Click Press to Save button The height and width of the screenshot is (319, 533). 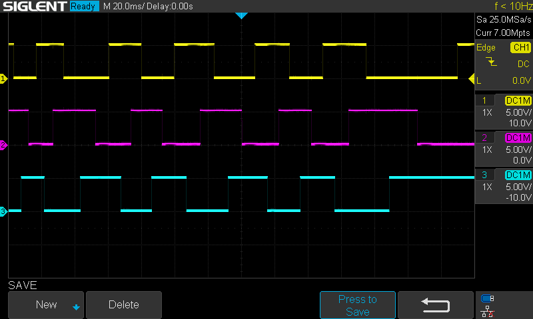click(358, 305)
